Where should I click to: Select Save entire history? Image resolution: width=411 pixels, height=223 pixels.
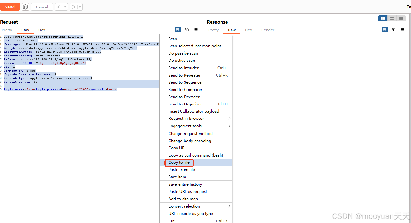click(196, 184)
